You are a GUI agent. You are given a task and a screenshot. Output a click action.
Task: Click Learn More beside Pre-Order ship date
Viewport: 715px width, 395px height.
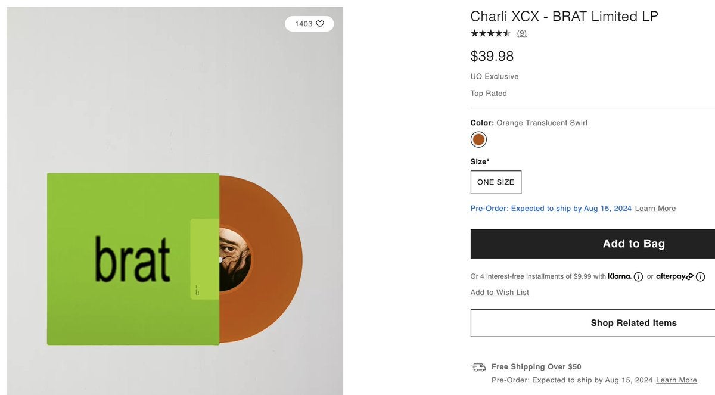click(x=655, y=209)
